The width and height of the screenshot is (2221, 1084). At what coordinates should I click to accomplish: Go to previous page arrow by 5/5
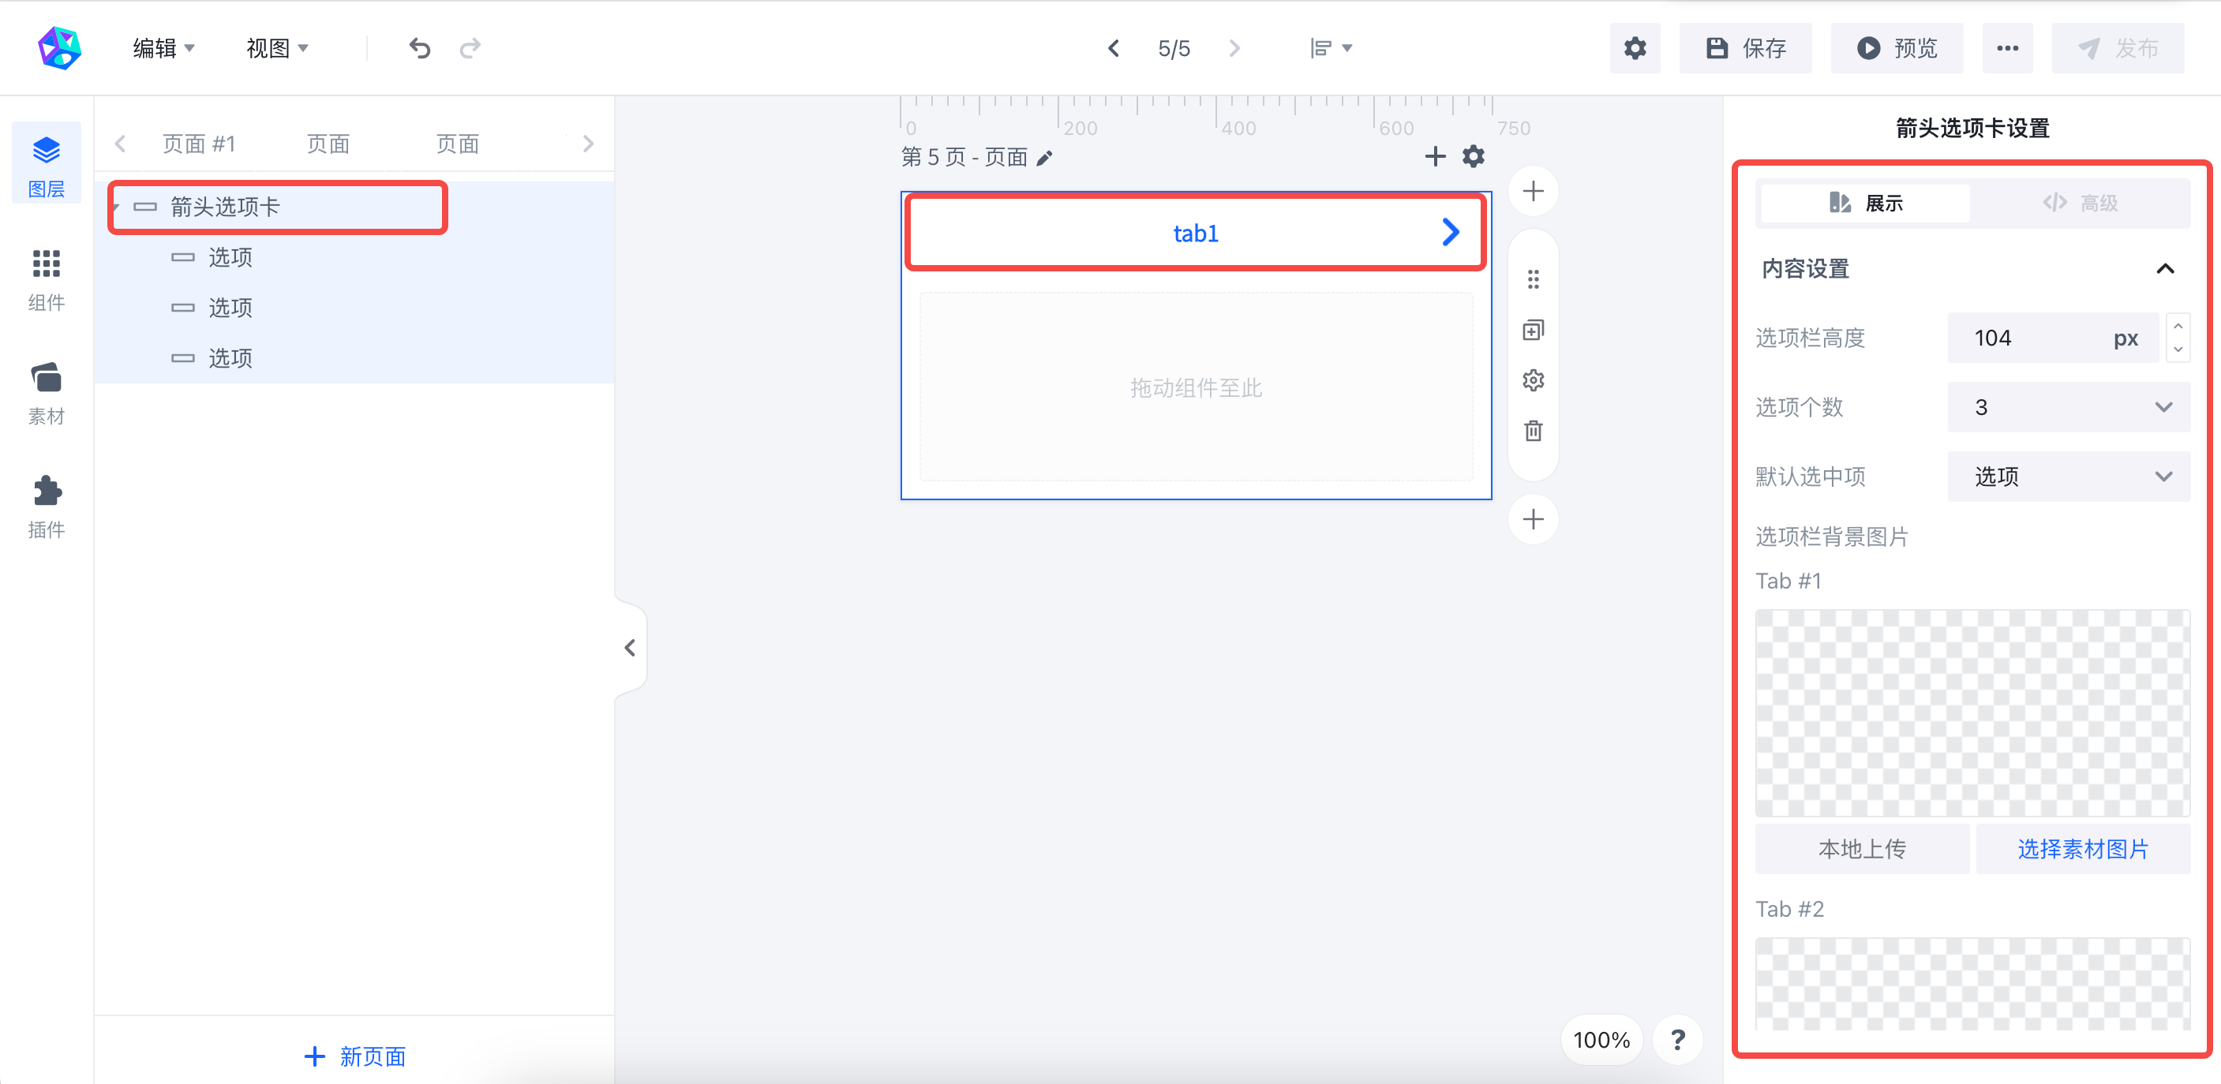pyautogui.click(x=1113, y=48)
